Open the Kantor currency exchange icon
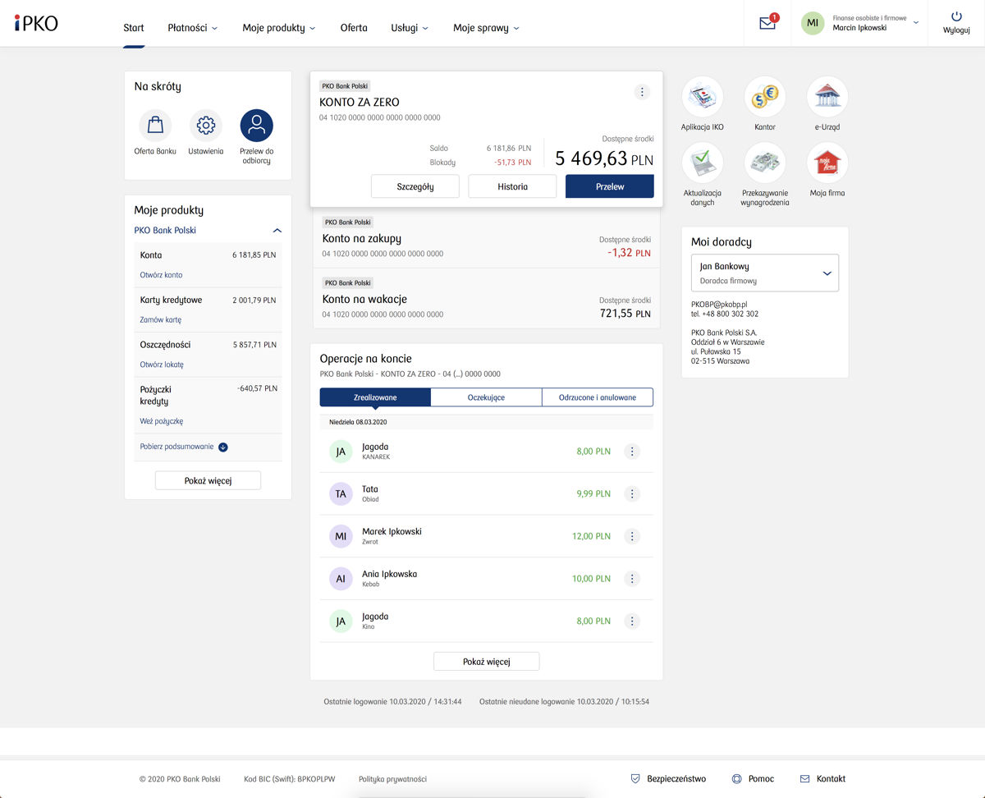The image size is (985, 798). (x=764, y=98)
